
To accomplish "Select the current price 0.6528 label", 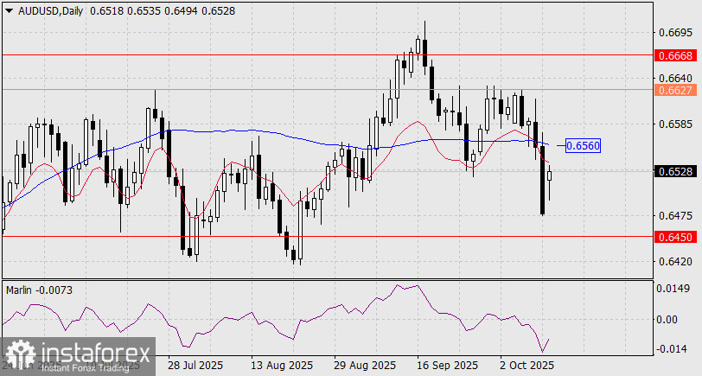I will click(x=675, y=171).
